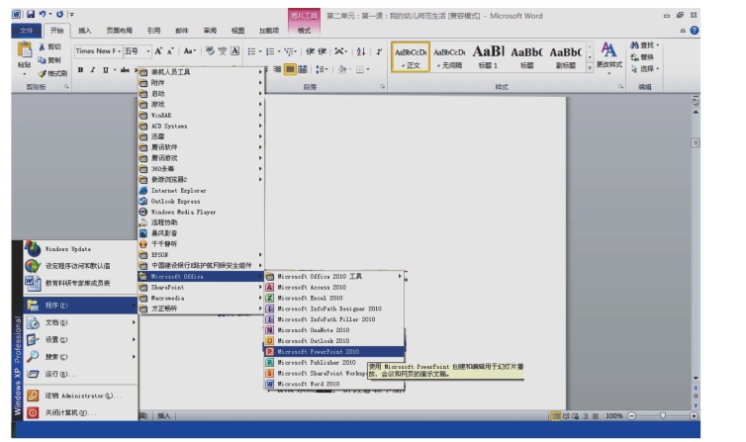Expand the EPSON programs folder
This screenshot has width=746, height=442.
pos(201,255)
